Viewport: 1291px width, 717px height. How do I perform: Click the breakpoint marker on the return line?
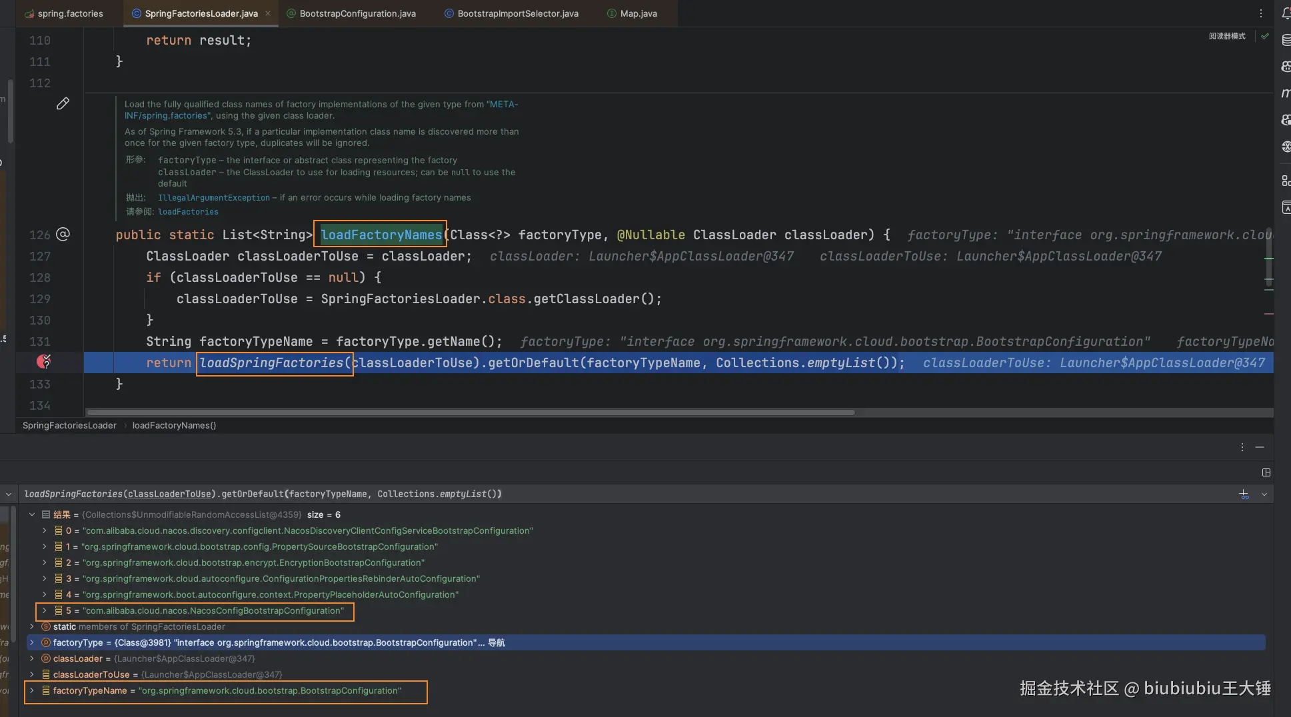pyautogui.click(x=43, y=362)
